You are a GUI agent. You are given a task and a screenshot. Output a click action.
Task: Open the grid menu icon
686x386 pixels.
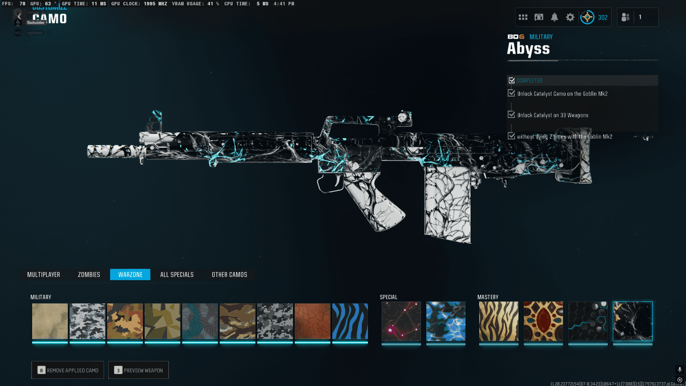(523, 17)
